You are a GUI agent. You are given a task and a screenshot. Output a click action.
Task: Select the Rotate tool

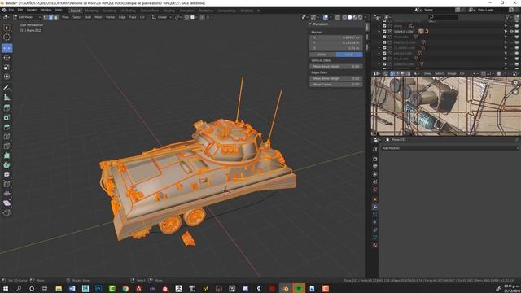tap(7, 58)
